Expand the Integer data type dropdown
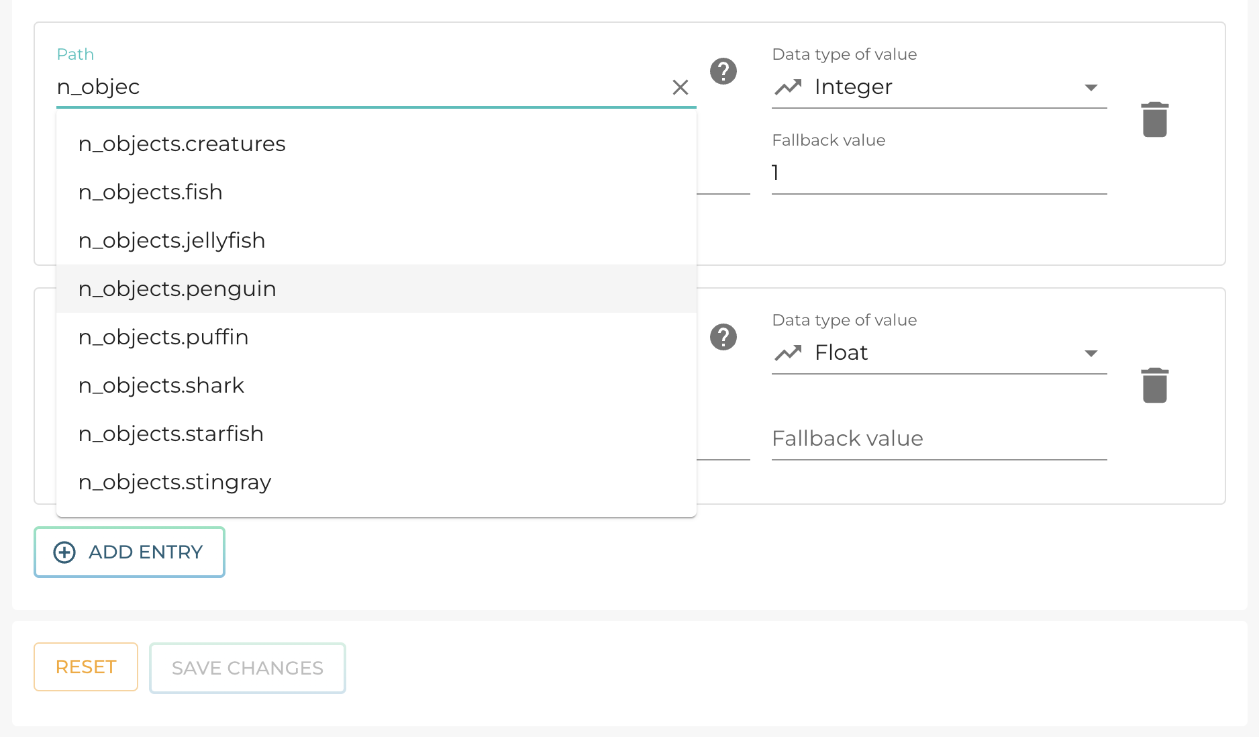The image size is (1259, 737). pos(1091,87)
